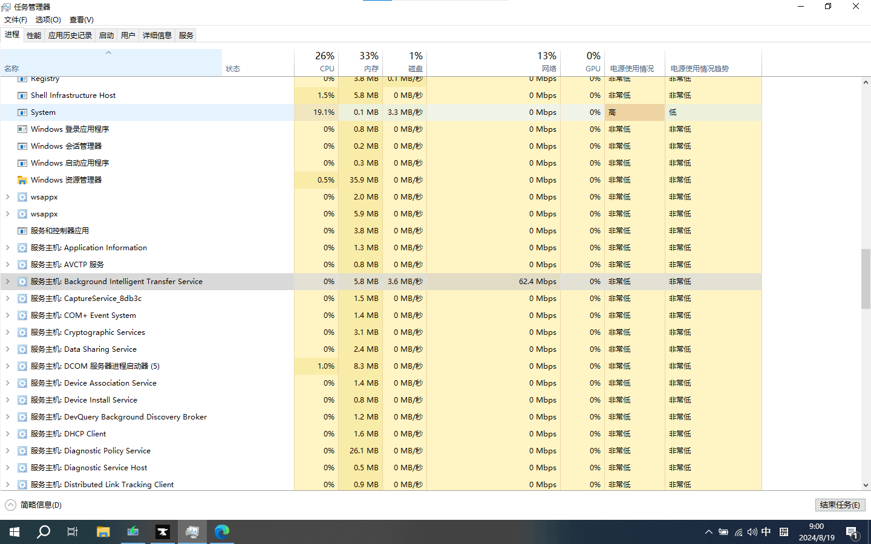Viewport: 871px width, 544px height.
Task: Click the Windows 登录应用程序 process icon
Action: coord(22,129)
